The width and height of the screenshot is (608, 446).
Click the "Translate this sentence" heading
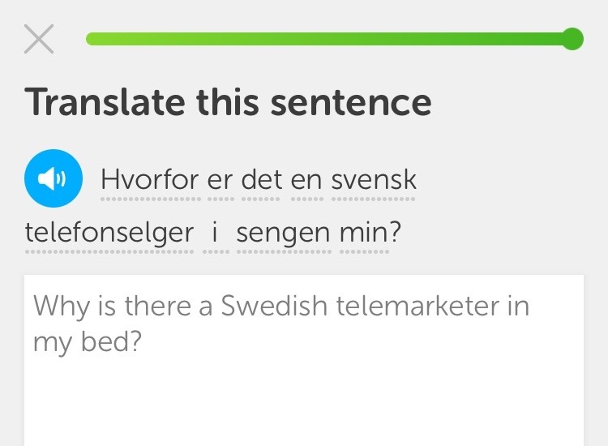228,102
